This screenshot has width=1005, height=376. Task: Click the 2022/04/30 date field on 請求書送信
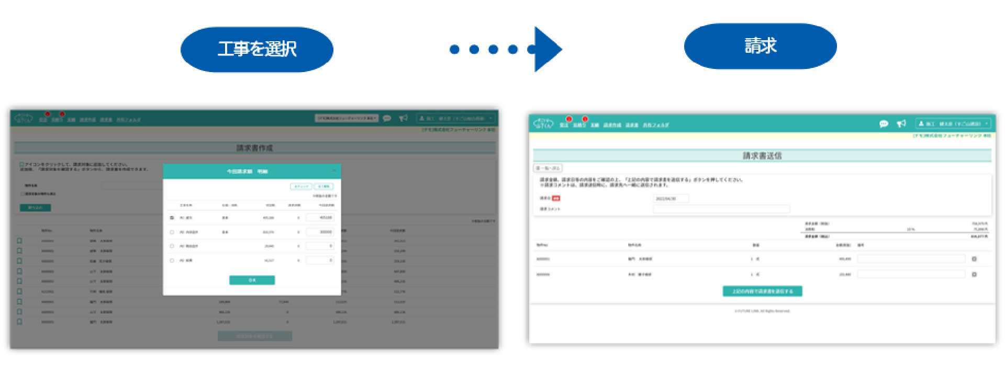coord(671,198)
